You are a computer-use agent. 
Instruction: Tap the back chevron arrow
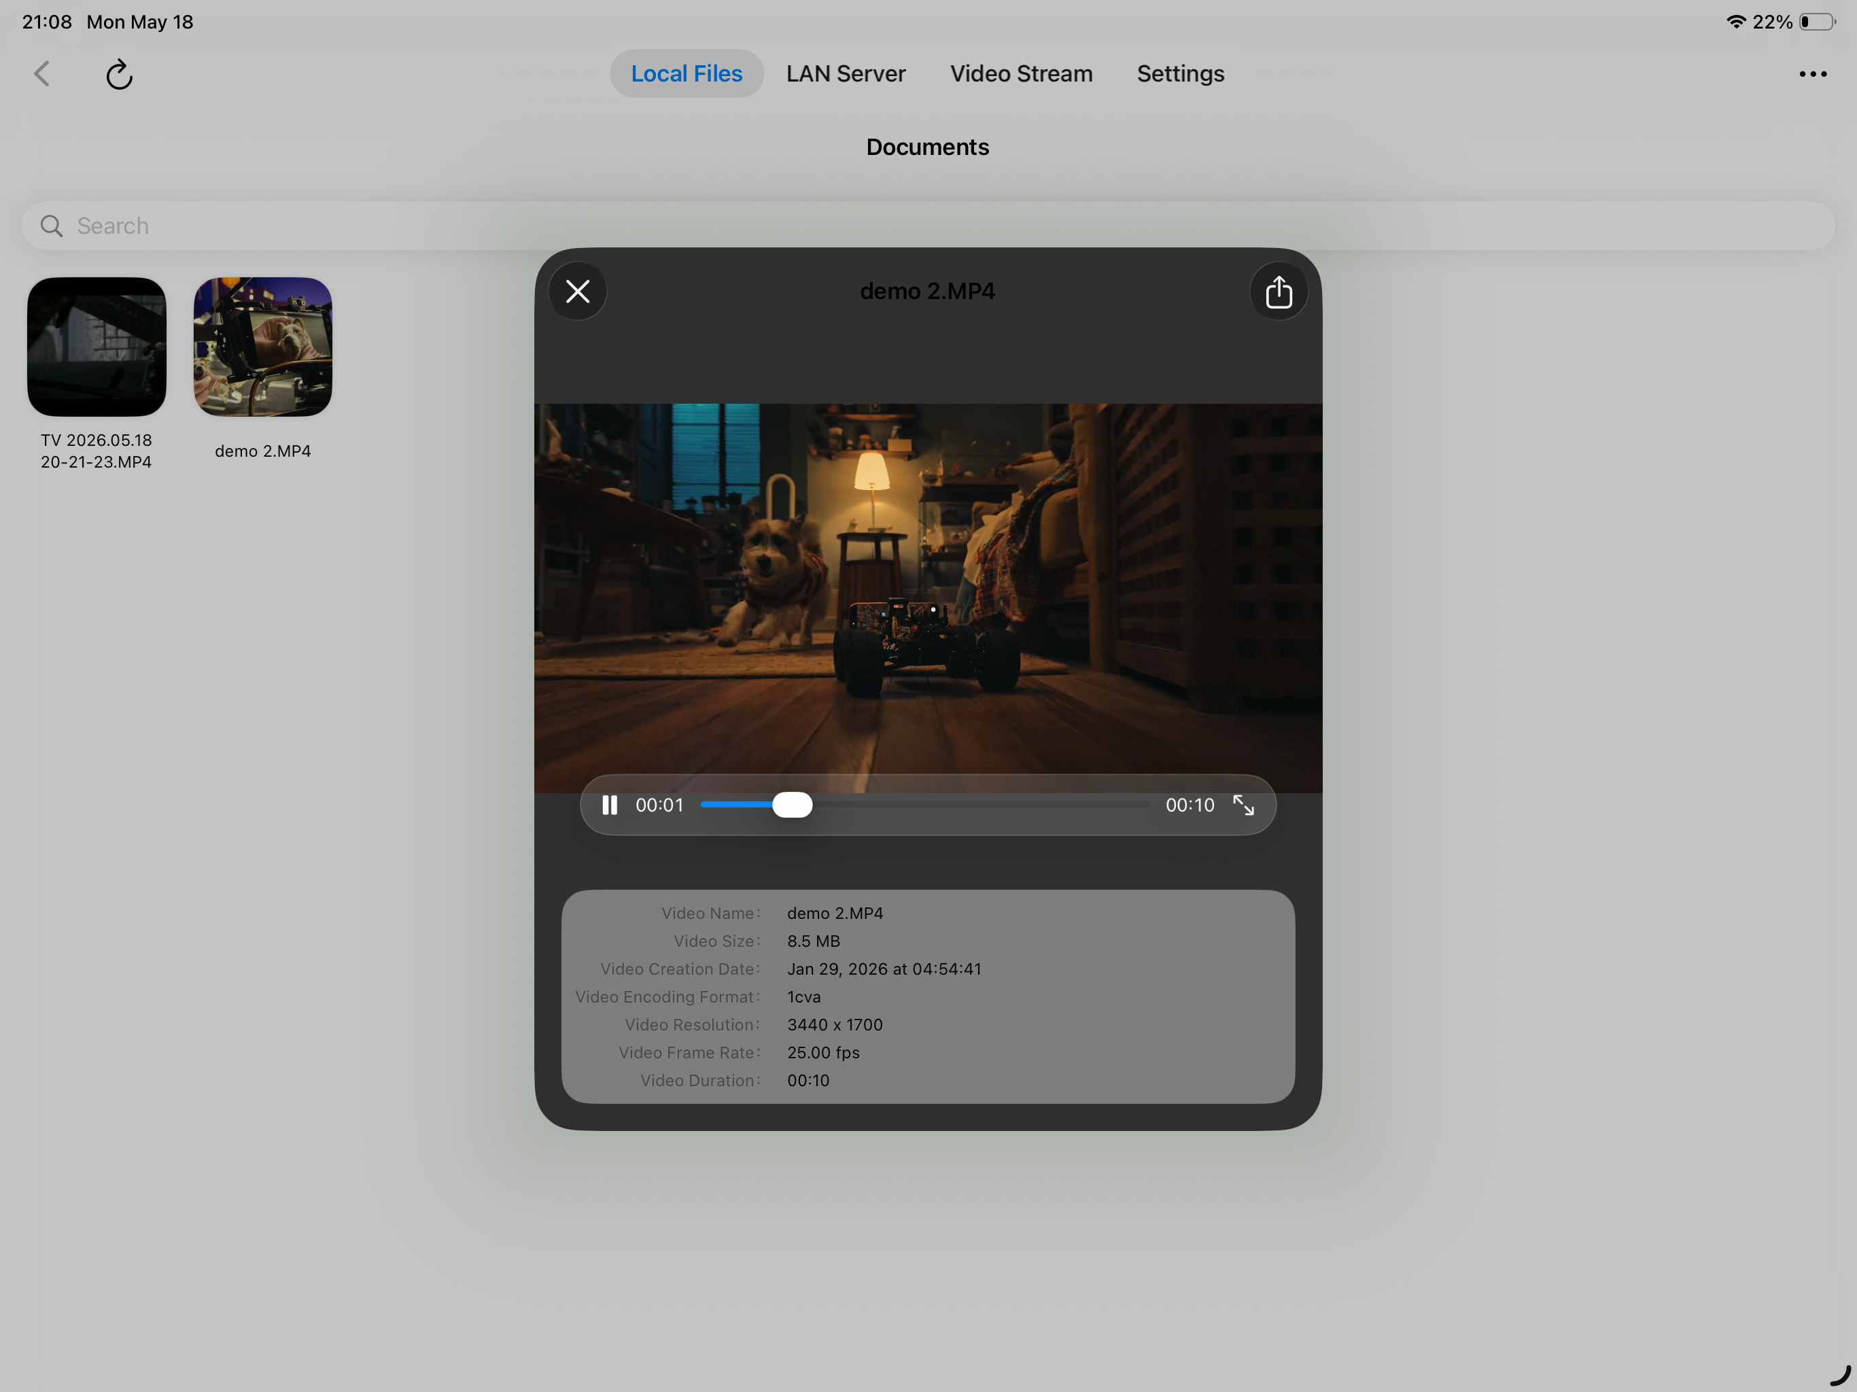click(x=42, y=74)
